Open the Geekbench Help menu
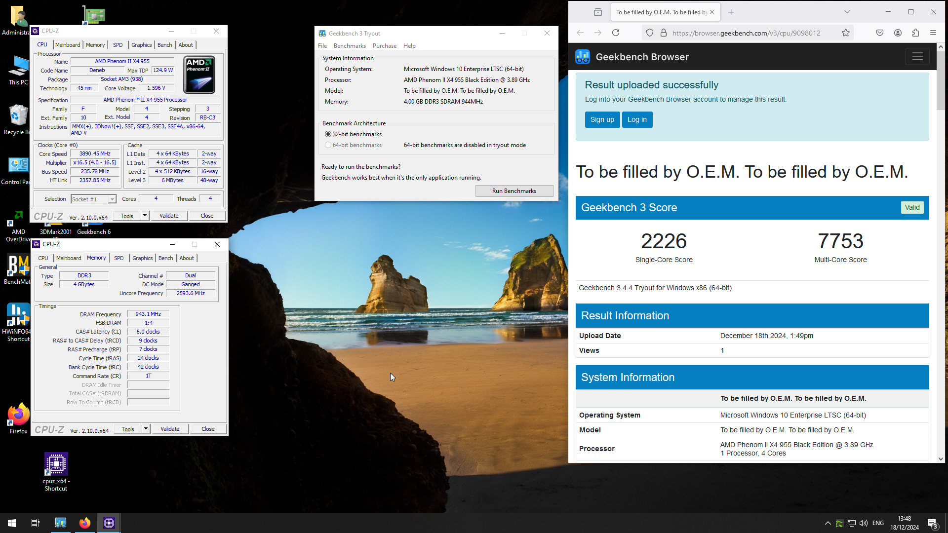Viewport: 948px width, 533px height. pos(409,46)
